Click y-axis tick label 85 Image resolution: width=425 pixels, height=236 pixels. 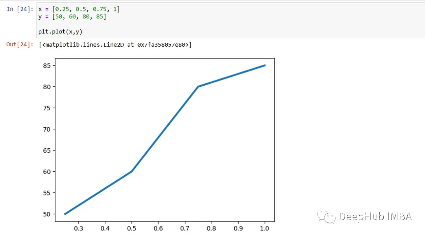pos(46,66)
